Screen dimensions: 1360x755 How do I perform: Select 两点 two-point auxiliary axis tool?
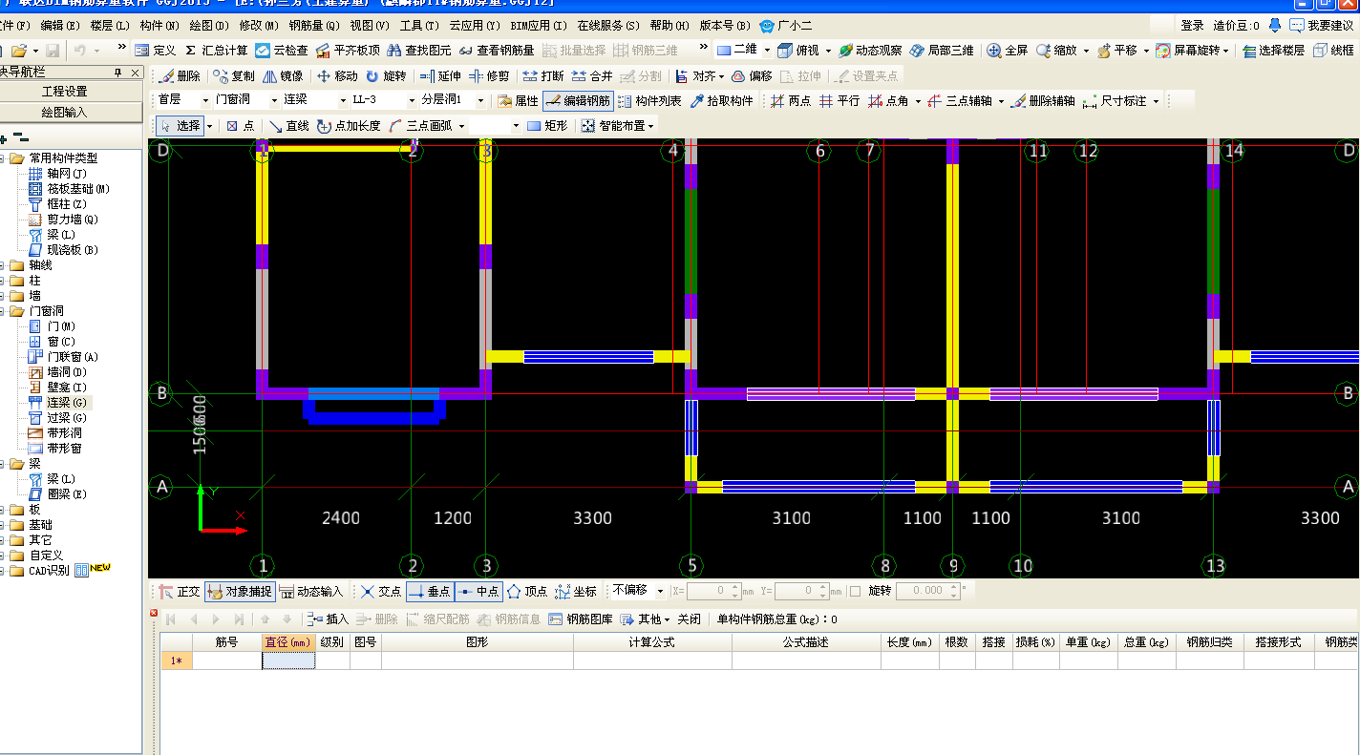pyautogui.click(x=791, y=100)
